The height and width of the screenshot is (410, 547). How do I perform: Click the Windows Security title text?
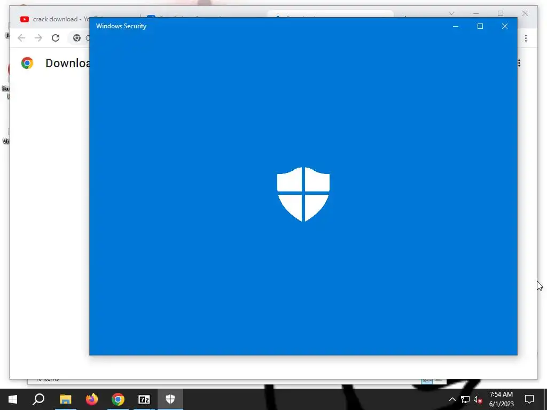121,26
